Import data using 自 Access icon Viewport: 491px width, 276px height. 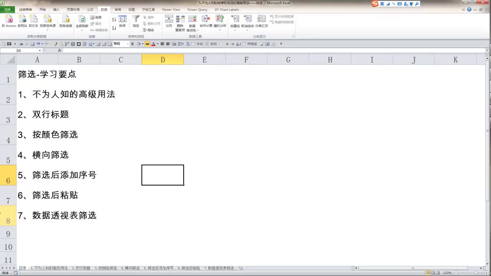coord(9,21)
